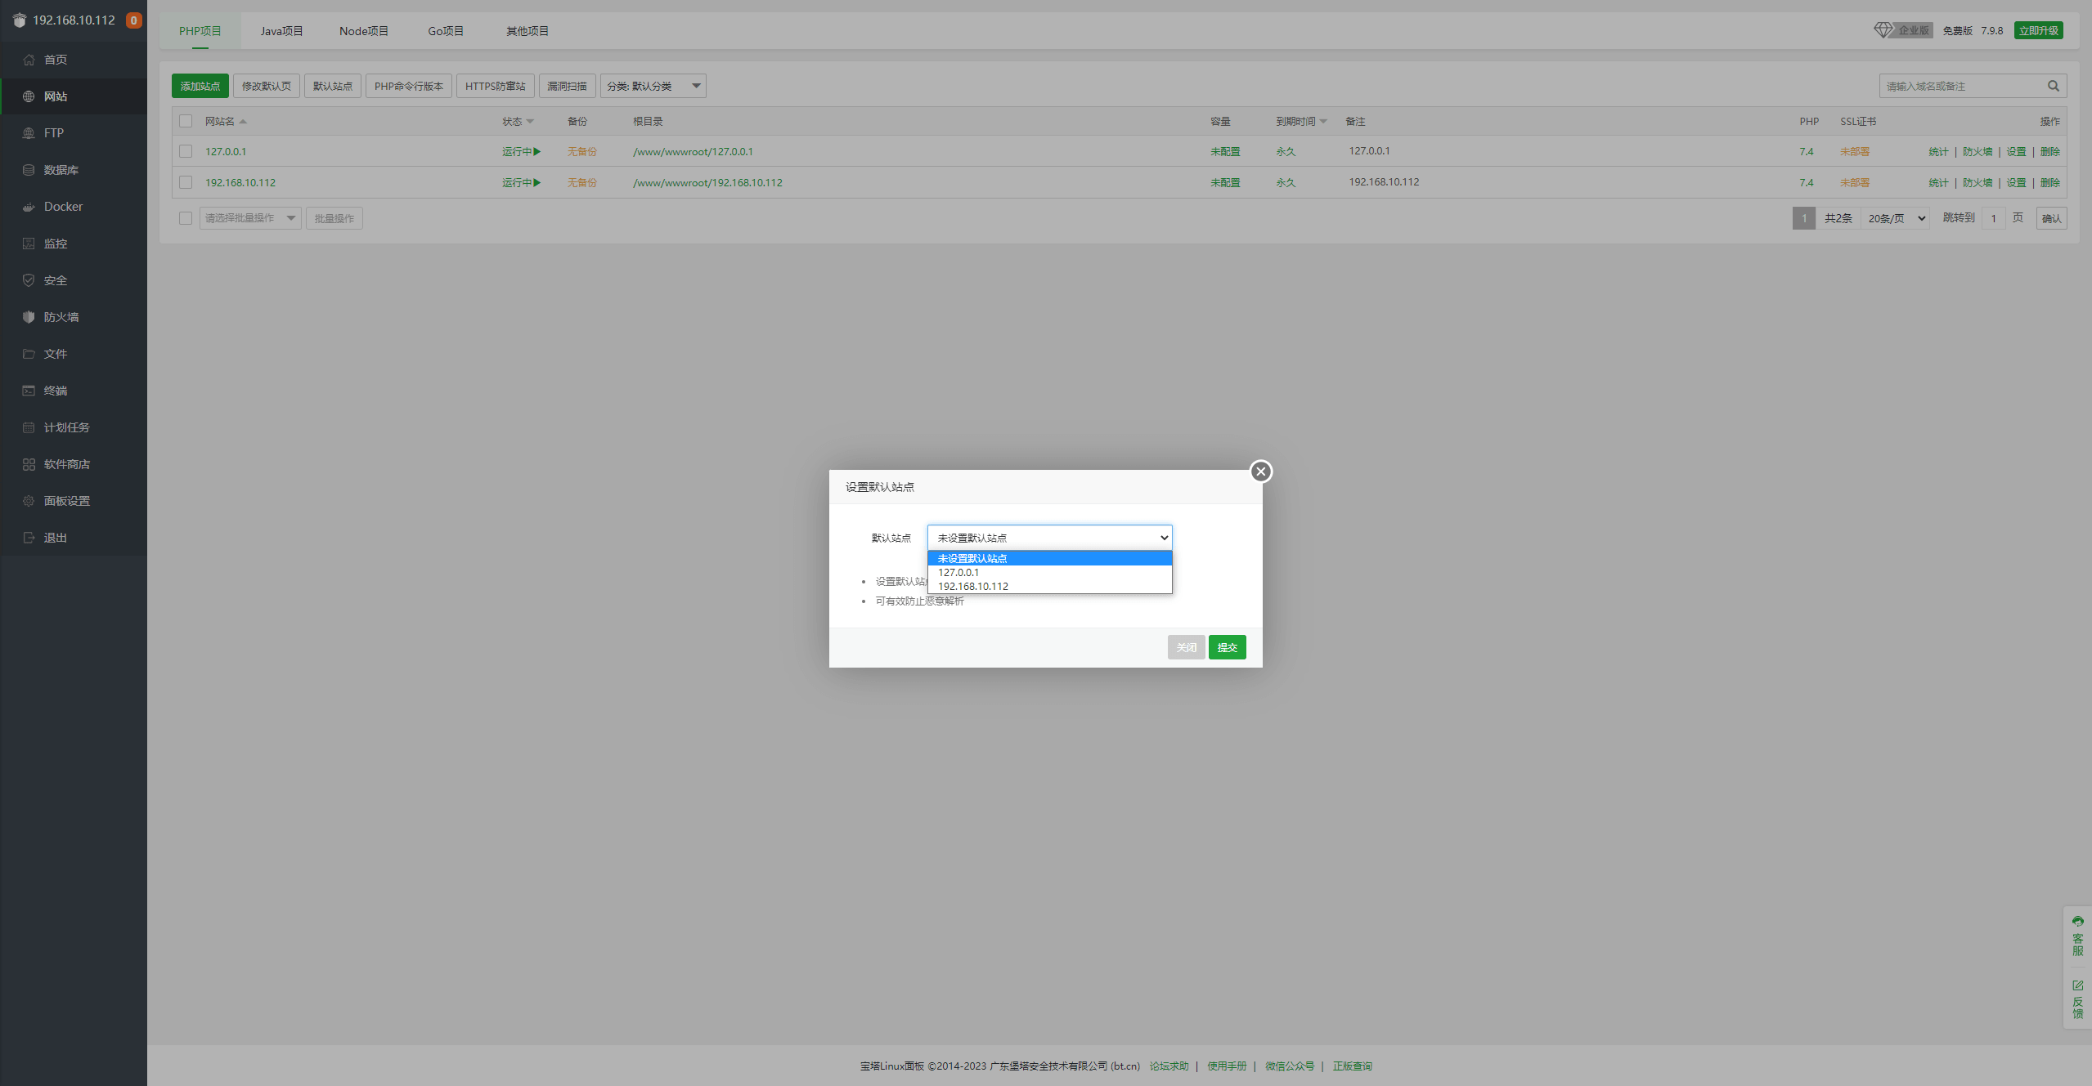
Task: Click the search magnifier icon
Action: pyautogui.click(x=2053, y=86)
